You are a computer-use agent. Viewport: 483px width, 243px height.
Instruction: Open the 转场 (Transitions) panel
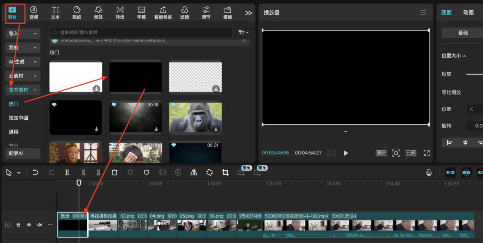pos(120,13)
